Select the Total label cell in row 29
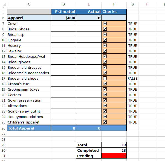Viewport: 165px width, 161px height. (89, 145)
